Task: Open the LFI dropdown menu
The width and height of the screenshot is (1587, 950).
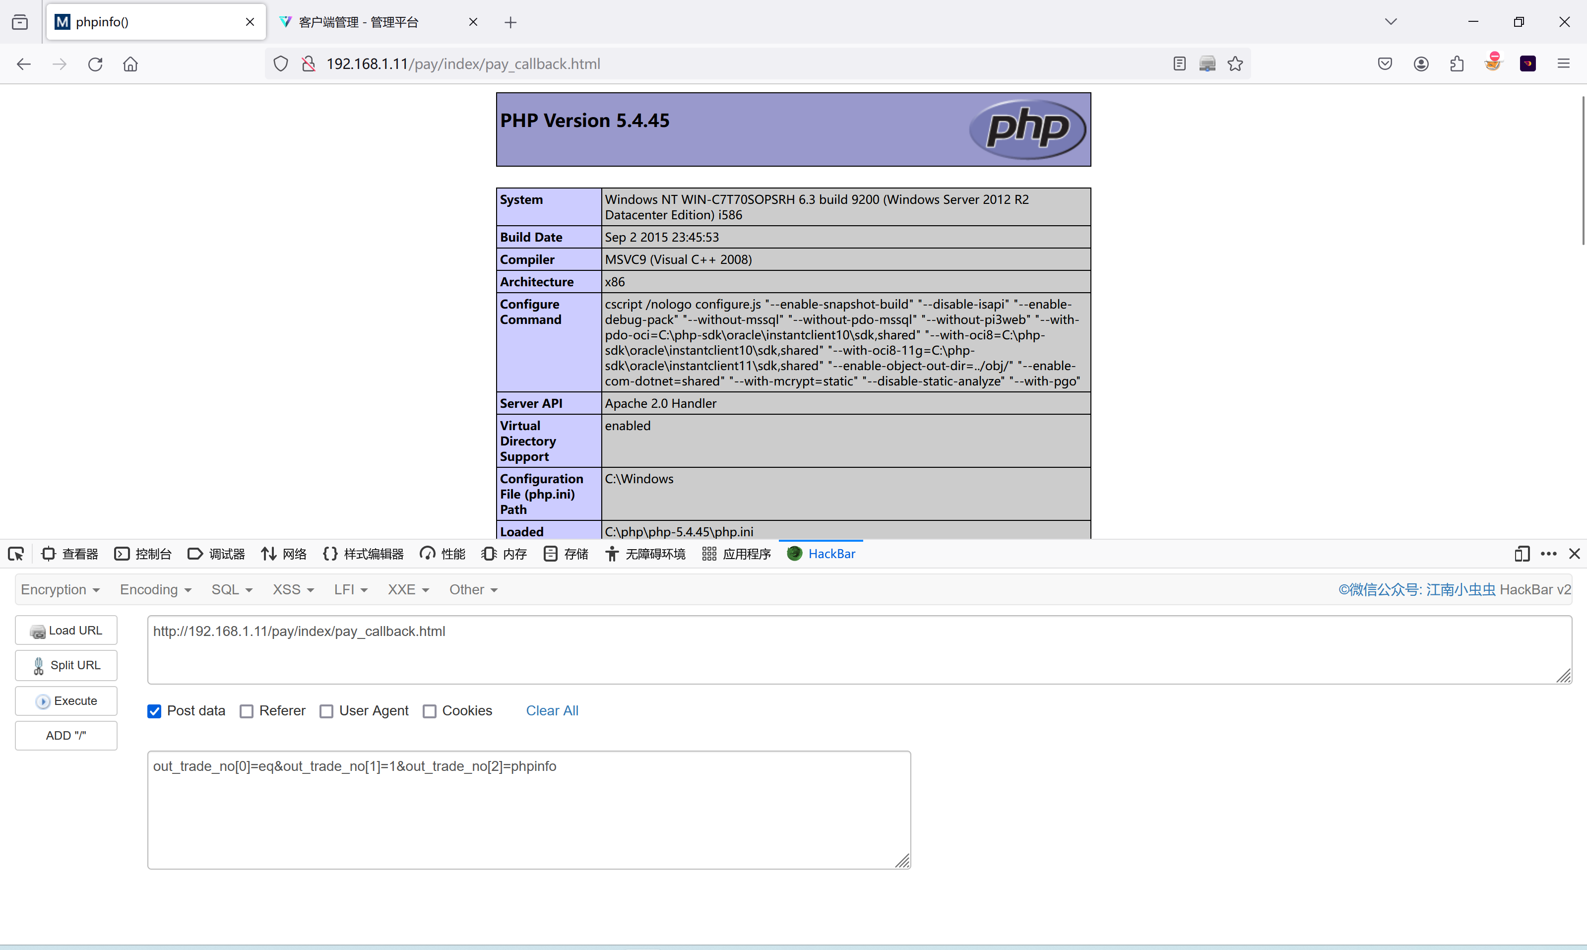Action: [x=350, y=589]
